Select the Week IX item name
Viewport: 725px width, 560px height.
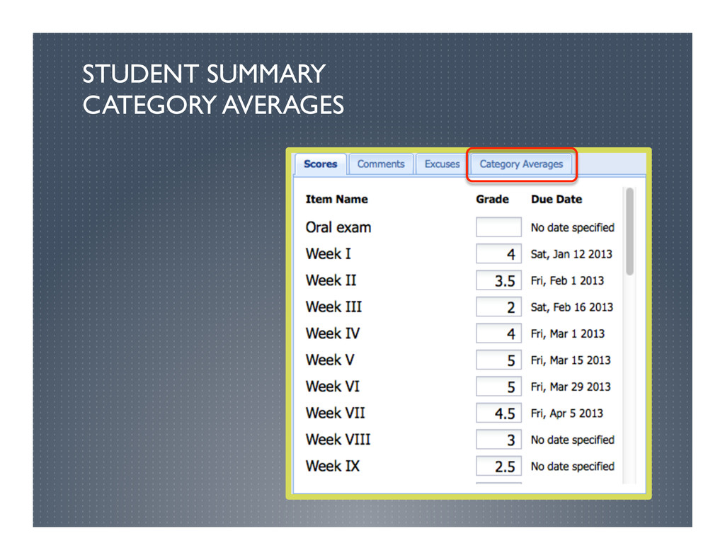click(x=333, y=466)
